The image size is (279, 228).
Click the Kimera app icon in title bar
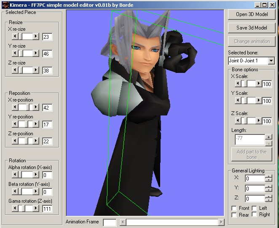(4, 5)
